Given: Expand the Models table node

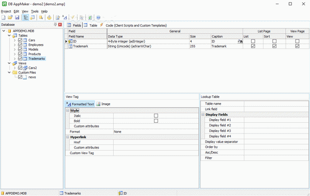Looking at the screenshot, I should 14,50.
